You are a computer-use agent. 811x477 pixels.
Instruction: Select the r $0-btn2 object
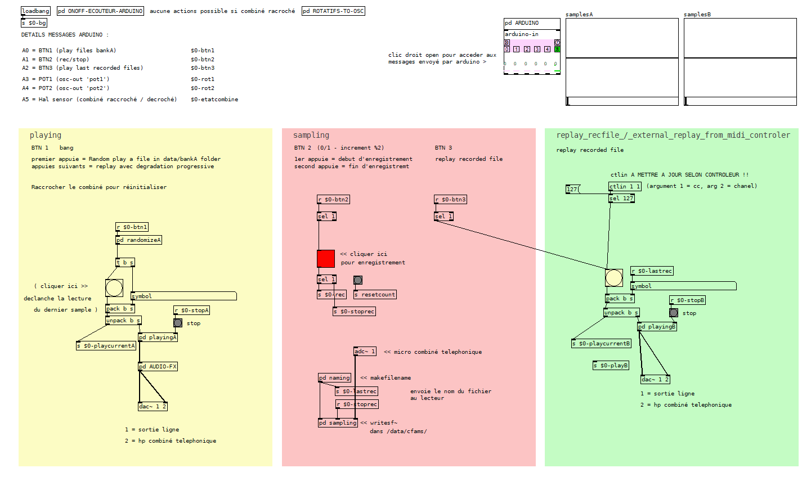pos(334,199)
